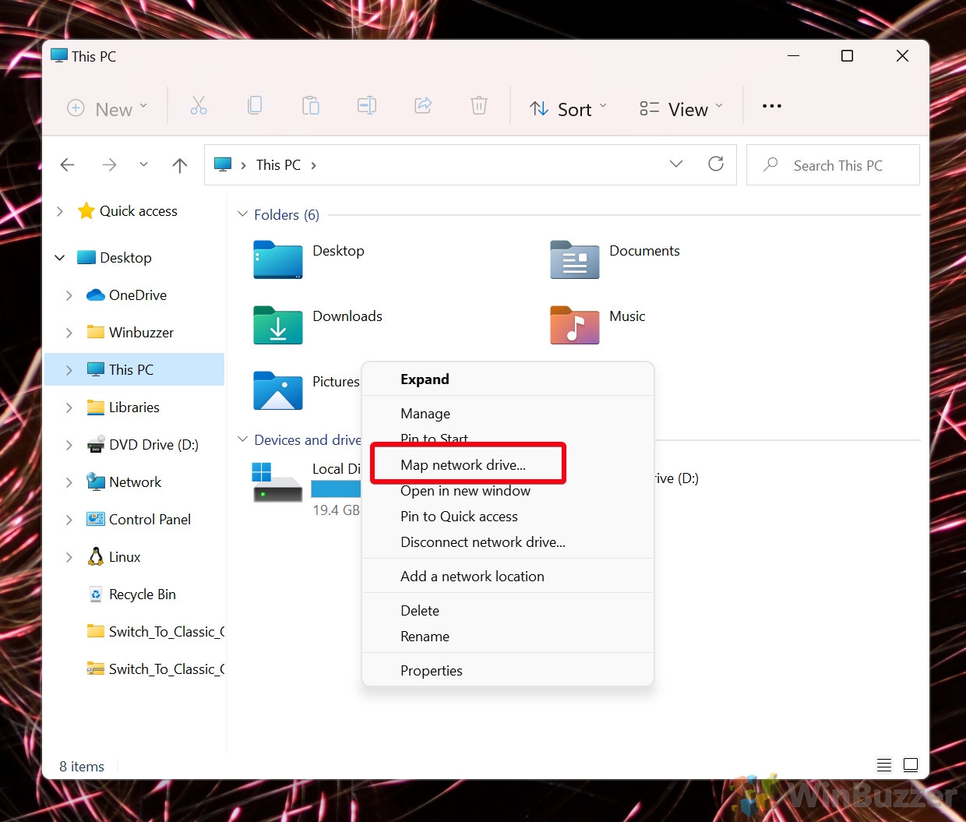Expand the Control Panel tree node
Screen dimensions: 966x822
69,520
